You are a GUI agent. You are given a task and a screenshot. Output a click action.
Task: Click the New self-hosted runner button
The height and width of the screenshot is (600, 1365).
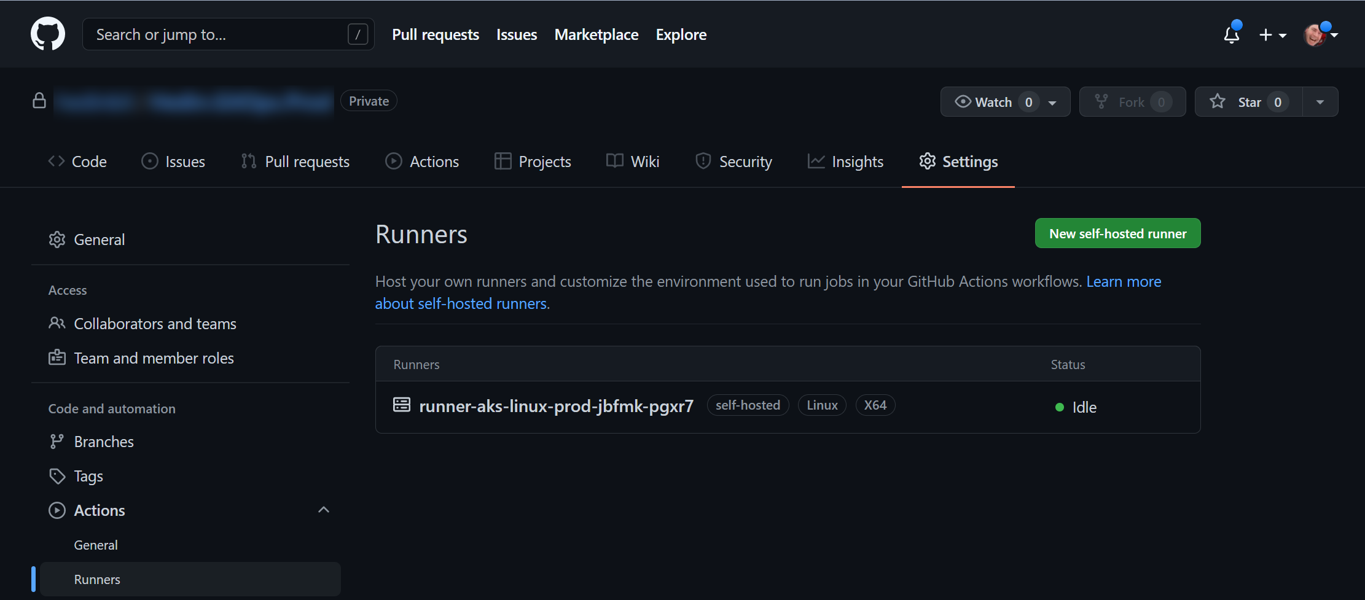(x=1117, y=233)
